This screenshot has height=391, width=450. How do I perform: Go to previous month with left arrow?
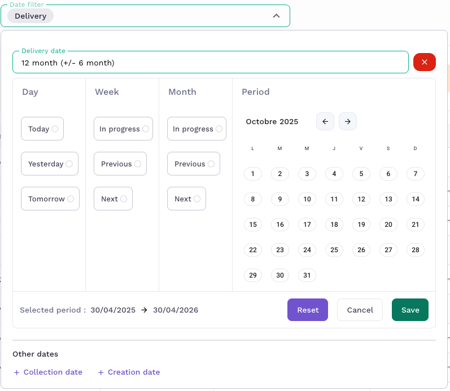(x=325, y=121)
